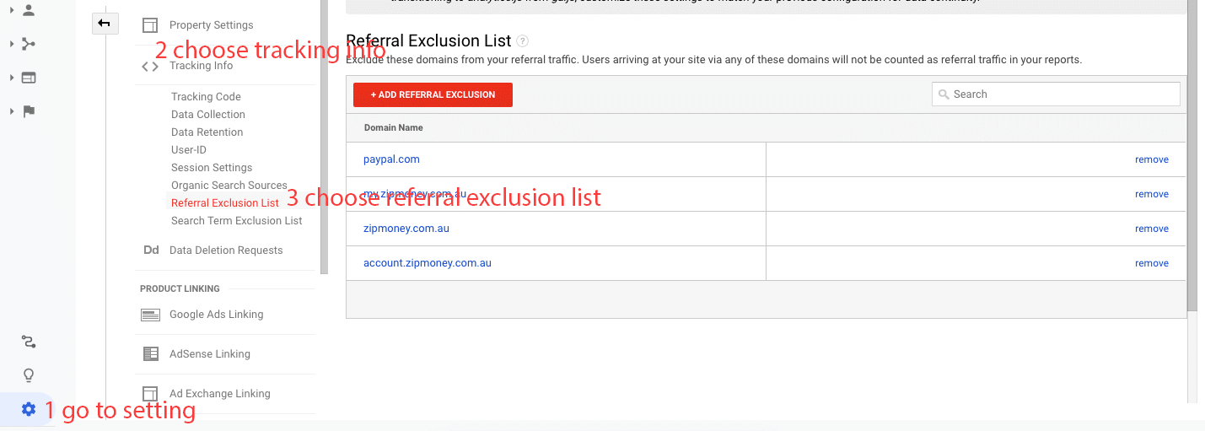Click the Behavior page icon in sidebar
Screen dimensions: 1205x431
29,78
